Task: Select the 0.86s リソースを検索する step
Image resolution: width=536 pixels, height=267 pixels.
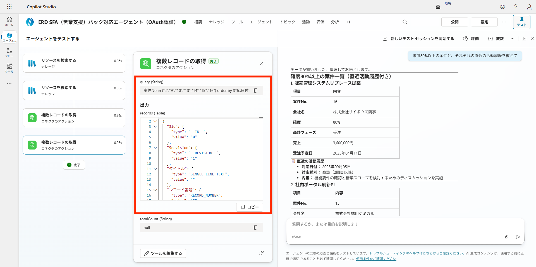Action: (74, 63)
